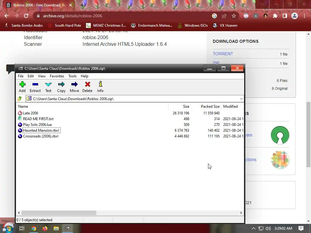This screenshot has width=311, height=233.
Task: Click the Chrome address bar URL
Action: click(73, 16)
